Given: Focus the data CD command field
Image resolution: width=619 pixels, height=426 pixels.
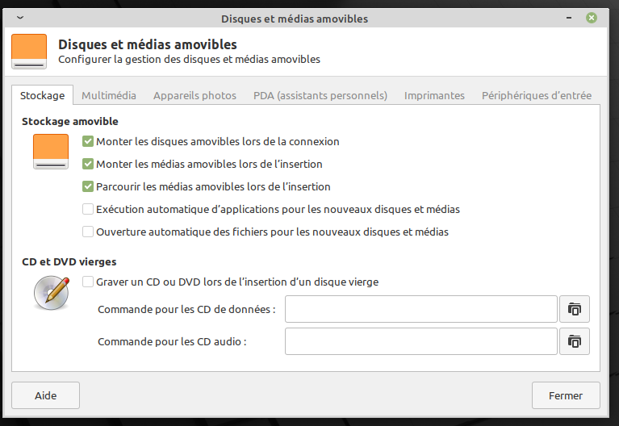Looking at the screenshot, I should pyautogui.click(x=420, y=309).
